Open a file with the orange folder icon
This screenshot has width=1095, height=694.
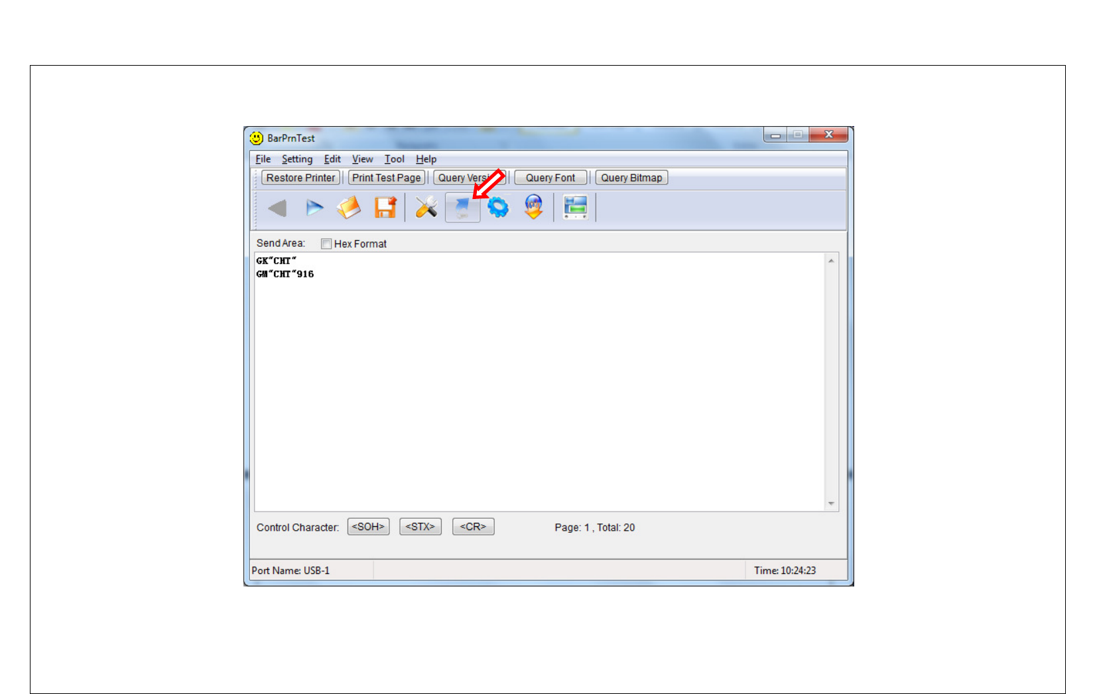coord(349,208)
